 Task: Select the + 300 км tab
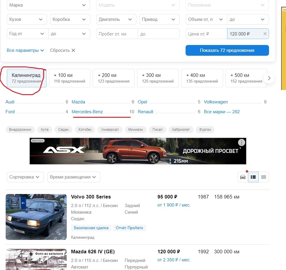158,78
